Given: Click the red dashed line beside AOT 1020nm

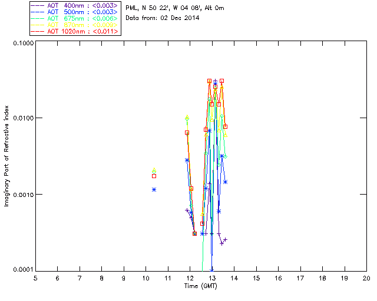Looking at the screenshot, I should pos(38,31).
